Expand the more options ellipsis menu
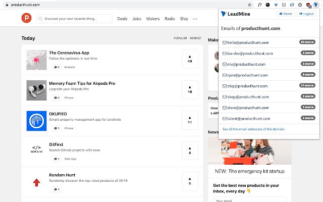This screenshot has height=202, width=323. pos(195,19)
